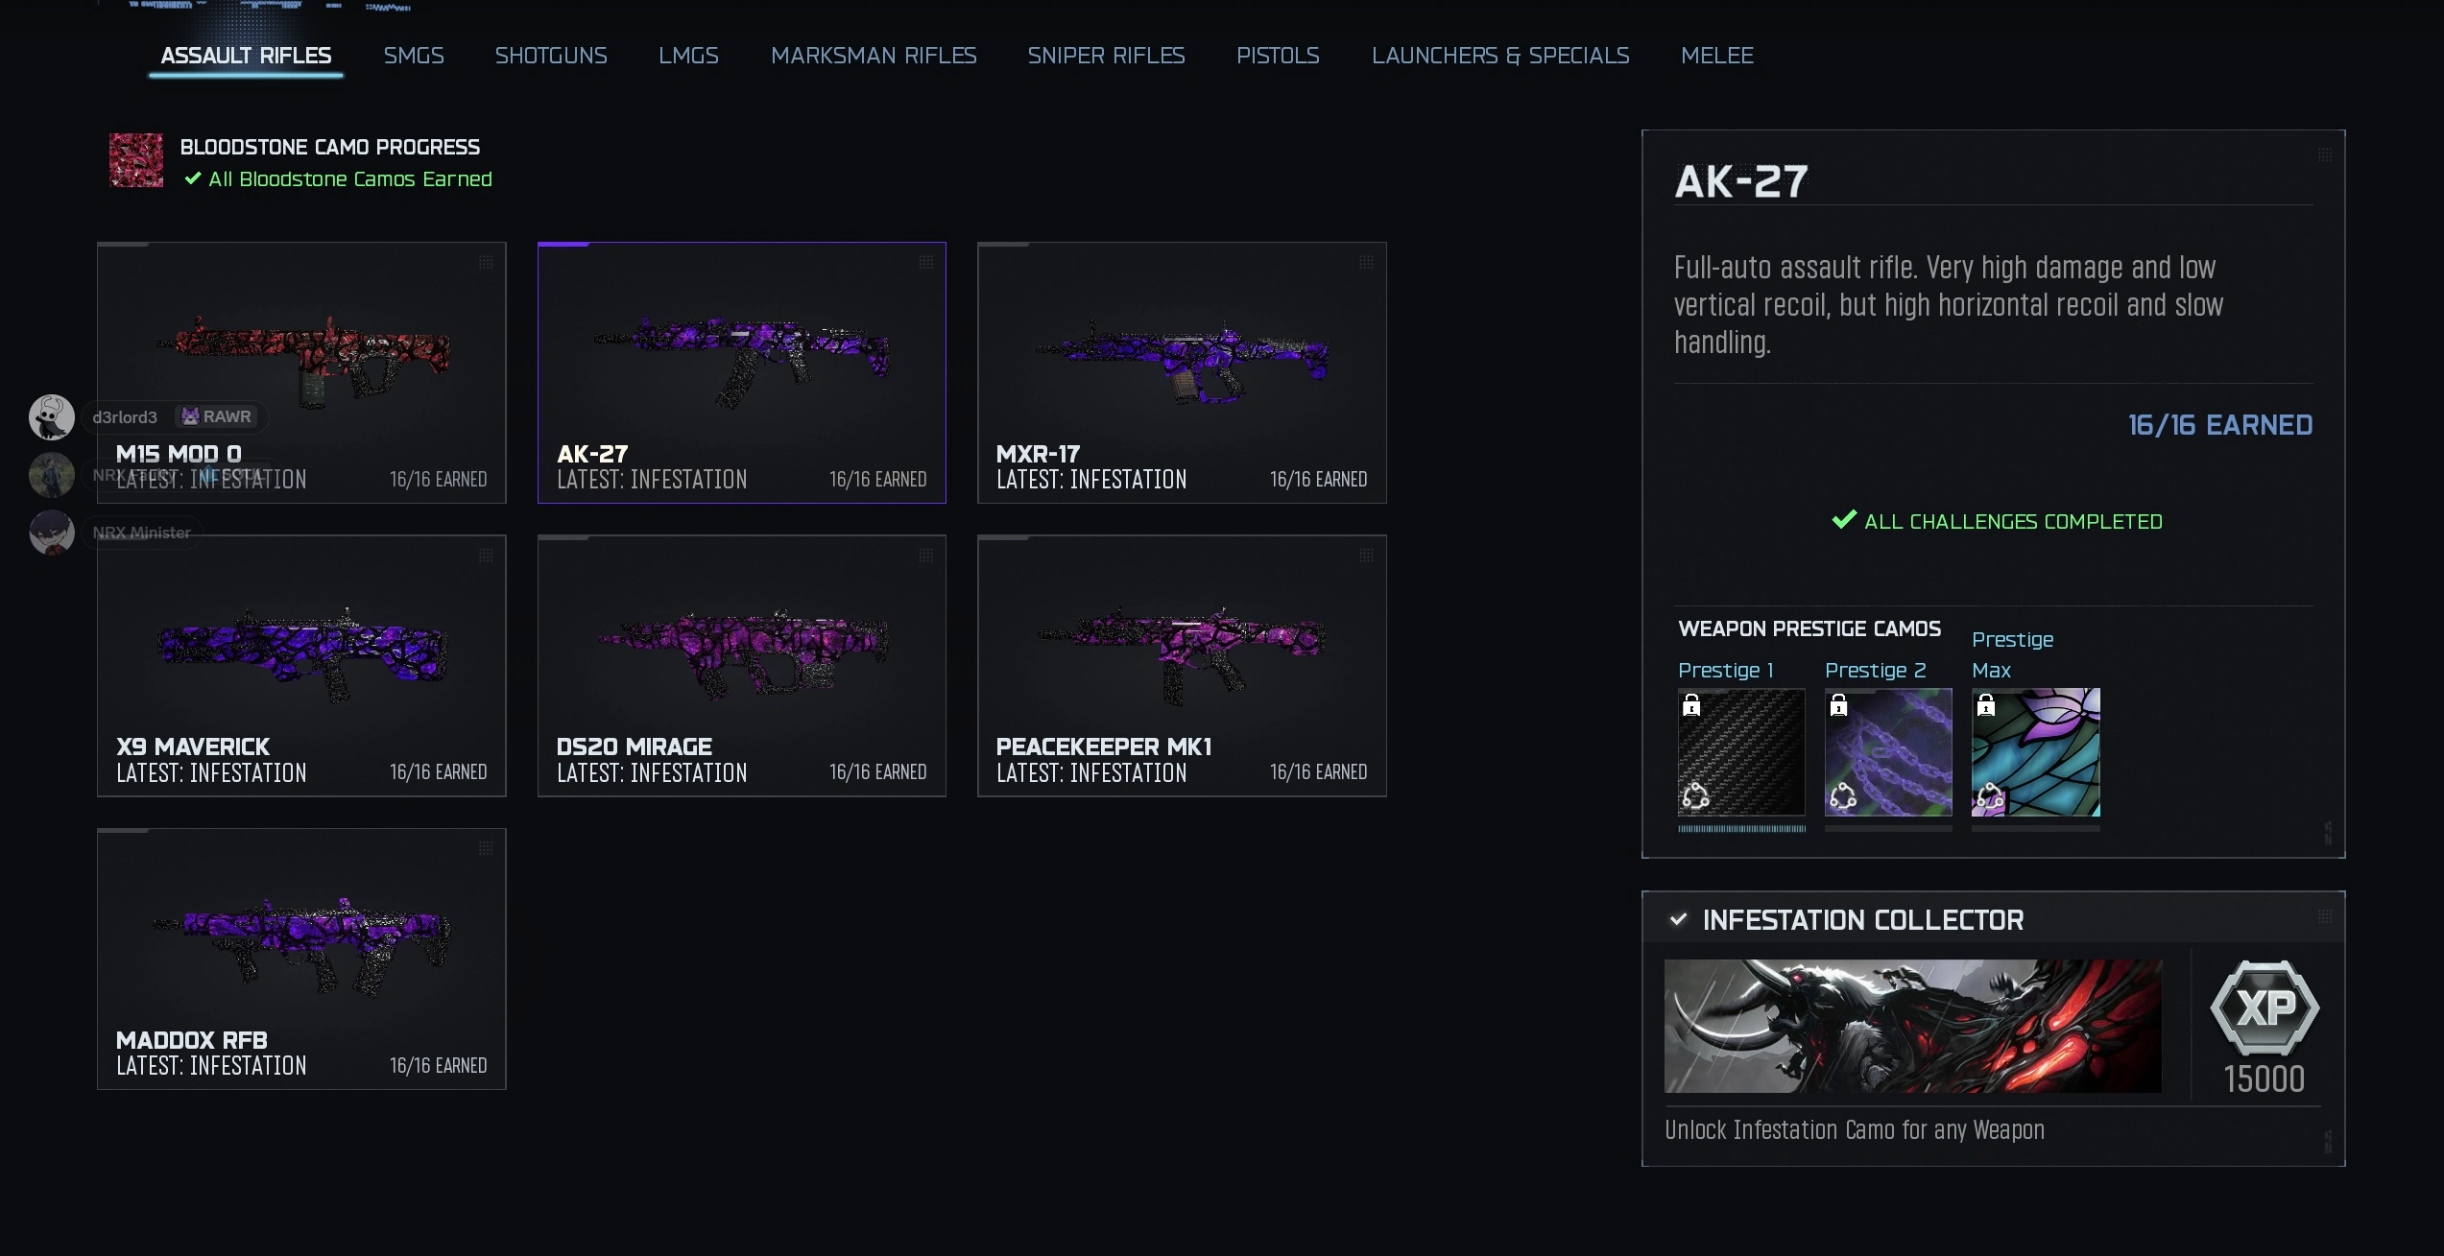Image resolution: width=2444 pixels, height=1256 pixels.
Task: Select the DS20 Mirage weapon card
Action: 742,666
